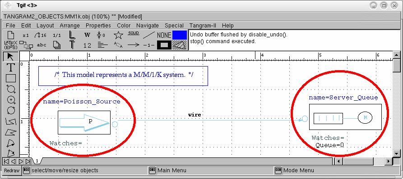Select the Text tool
The height and width of the screenshot is (179, 403).
pos(10,67)
